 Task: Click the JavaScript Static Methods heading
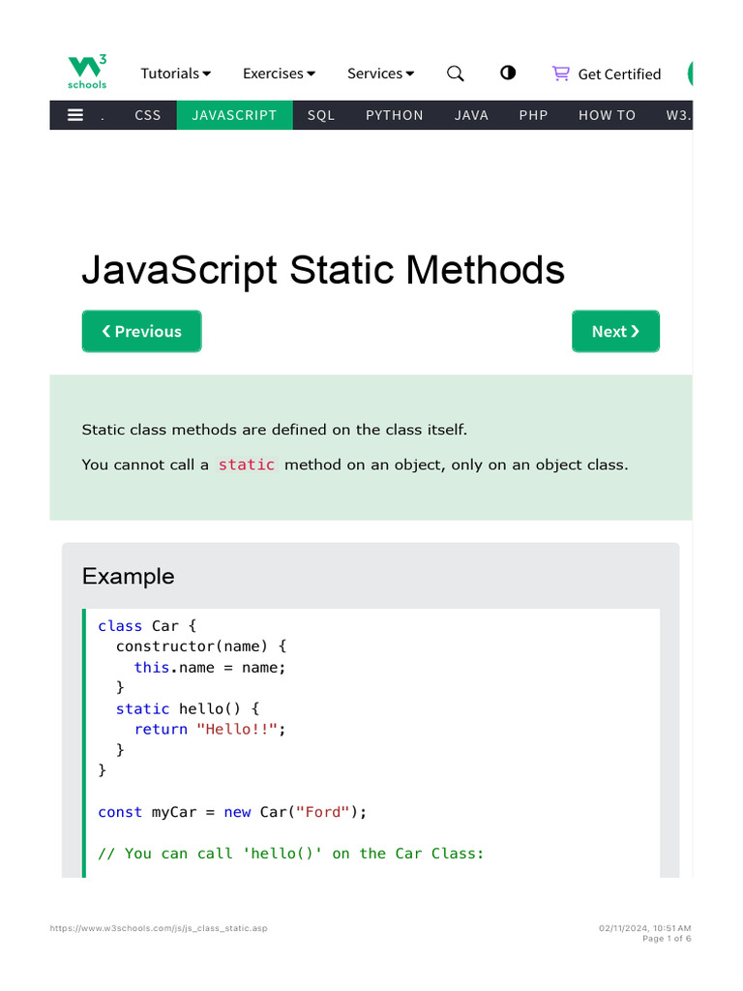323,270
